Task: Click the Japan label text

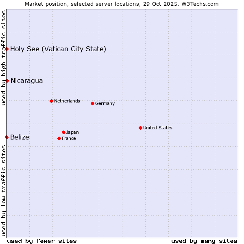Action: coord(72,132)
